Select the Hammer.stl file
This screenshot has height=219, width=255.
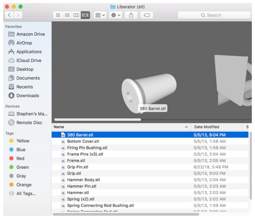click(x=150, y=193)
